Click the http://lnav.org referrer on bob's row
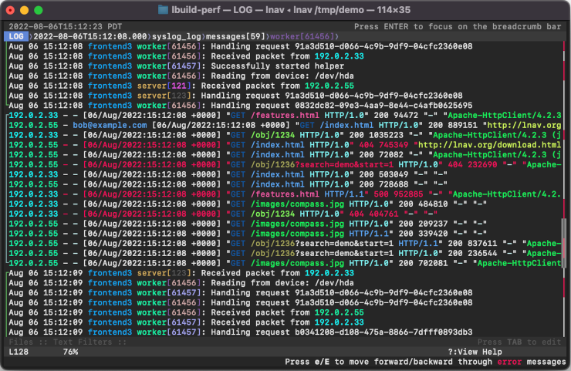The height and width of the screenshot is (371, 571). pyautogui.click(x=525, y=125)
